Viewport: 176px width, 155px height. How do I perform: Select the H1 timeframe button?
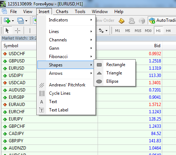point(158,31)
